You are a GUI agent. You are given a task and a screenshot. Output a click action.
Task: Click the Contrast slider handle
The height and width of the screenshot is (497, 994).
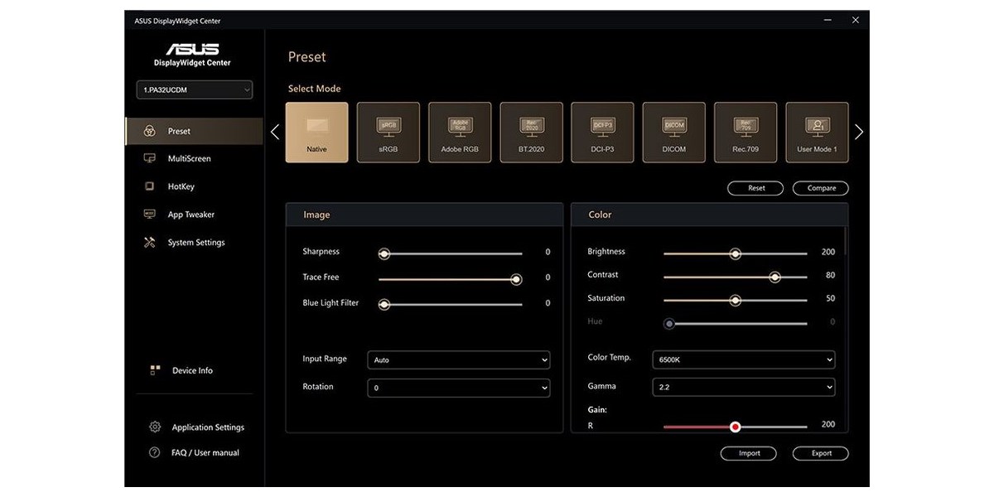coord(774,277)
